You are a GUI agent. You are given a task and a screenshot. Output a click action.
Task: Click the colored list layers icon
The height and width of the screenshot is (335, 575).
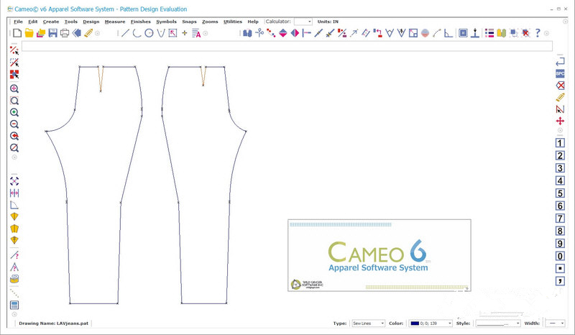click(489, 33)
